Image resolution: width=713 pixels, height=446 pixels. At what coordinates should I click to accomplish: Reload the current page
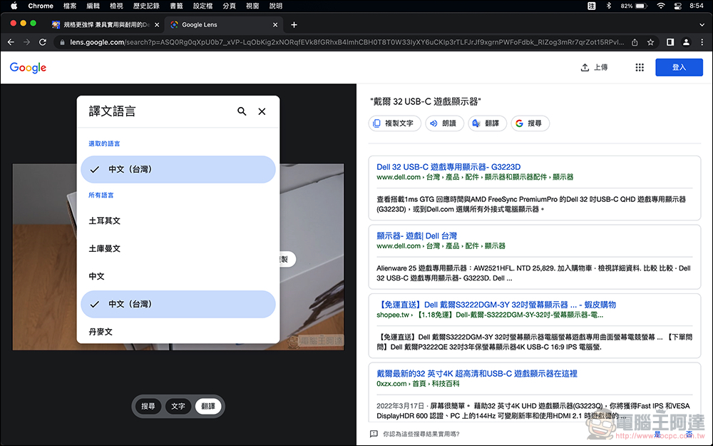[43, 42]
